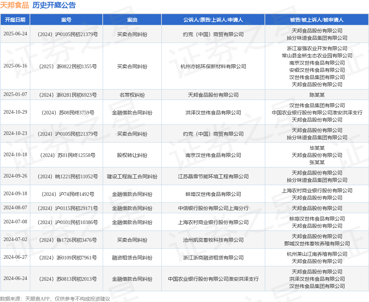The image size is (369, 302).
Task: Click case number (2024)浙0109民初7961号
Action: click(68, 258)
